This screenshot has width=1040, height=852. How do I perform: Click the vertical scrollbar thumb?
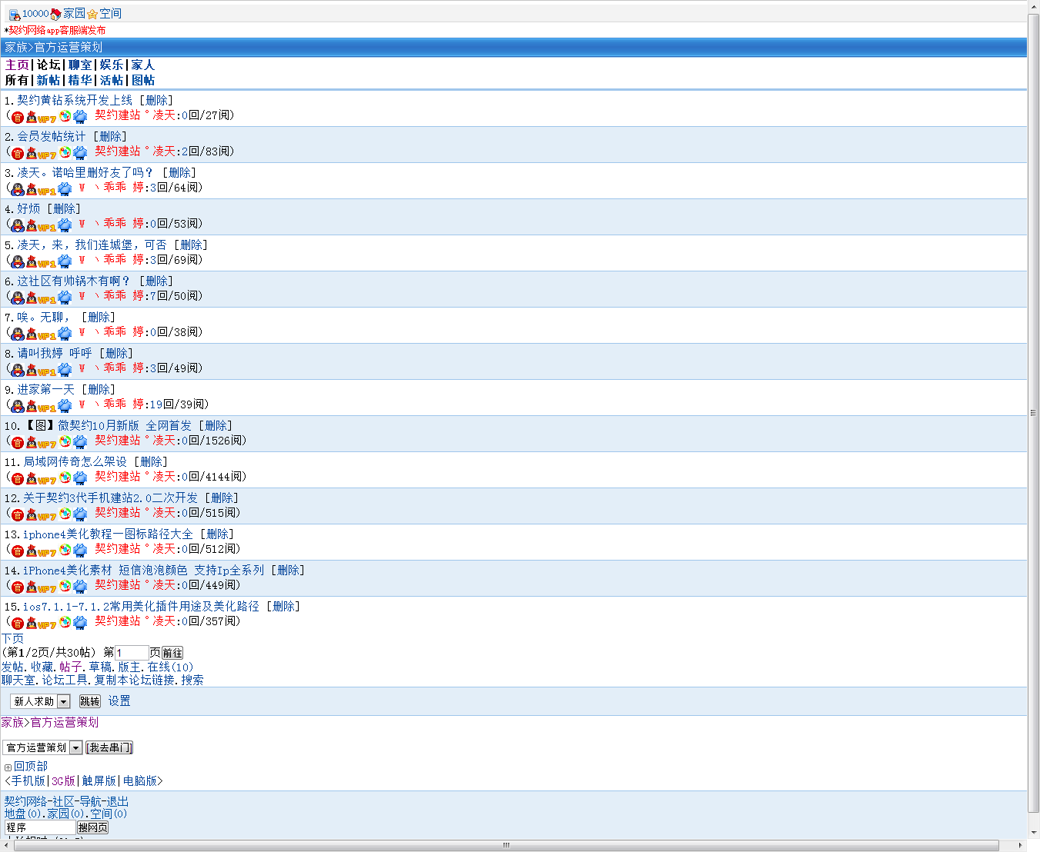pyautogui.click(x=1033, y=412)
